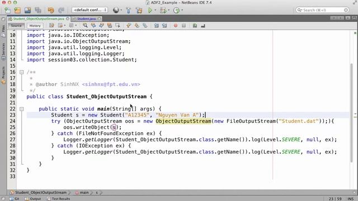This screenshot has width=358, height=201.
Task: Open the dropdown arrow beside the globe icon
Action: (x=121, y=10)
